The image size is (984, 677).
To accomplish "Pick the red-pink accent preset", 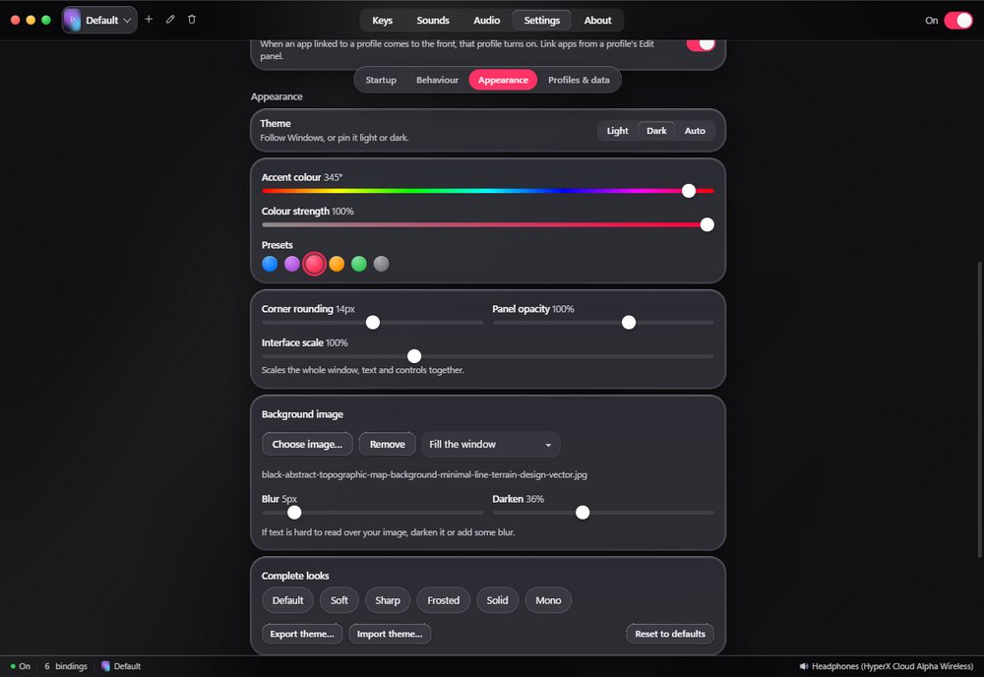I will (315, 264).
